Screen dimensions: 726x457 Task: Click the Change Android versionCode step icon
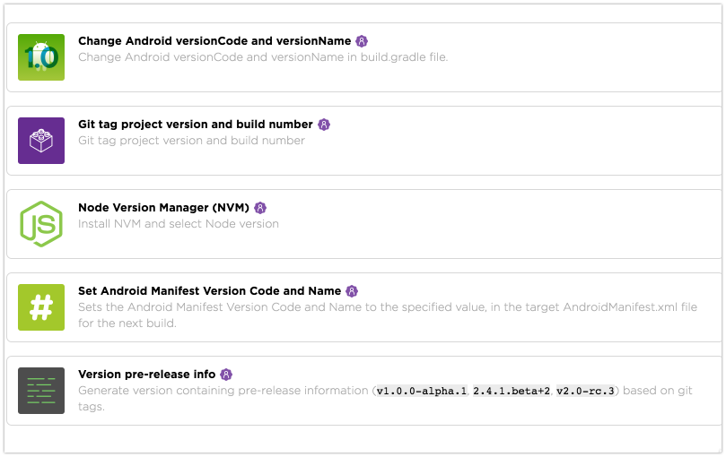click(x=41, y=57)
